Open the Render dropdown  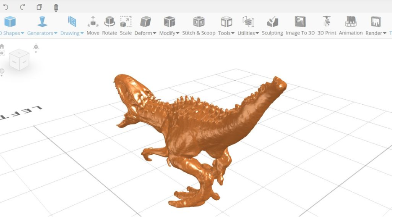click(375, 26)
